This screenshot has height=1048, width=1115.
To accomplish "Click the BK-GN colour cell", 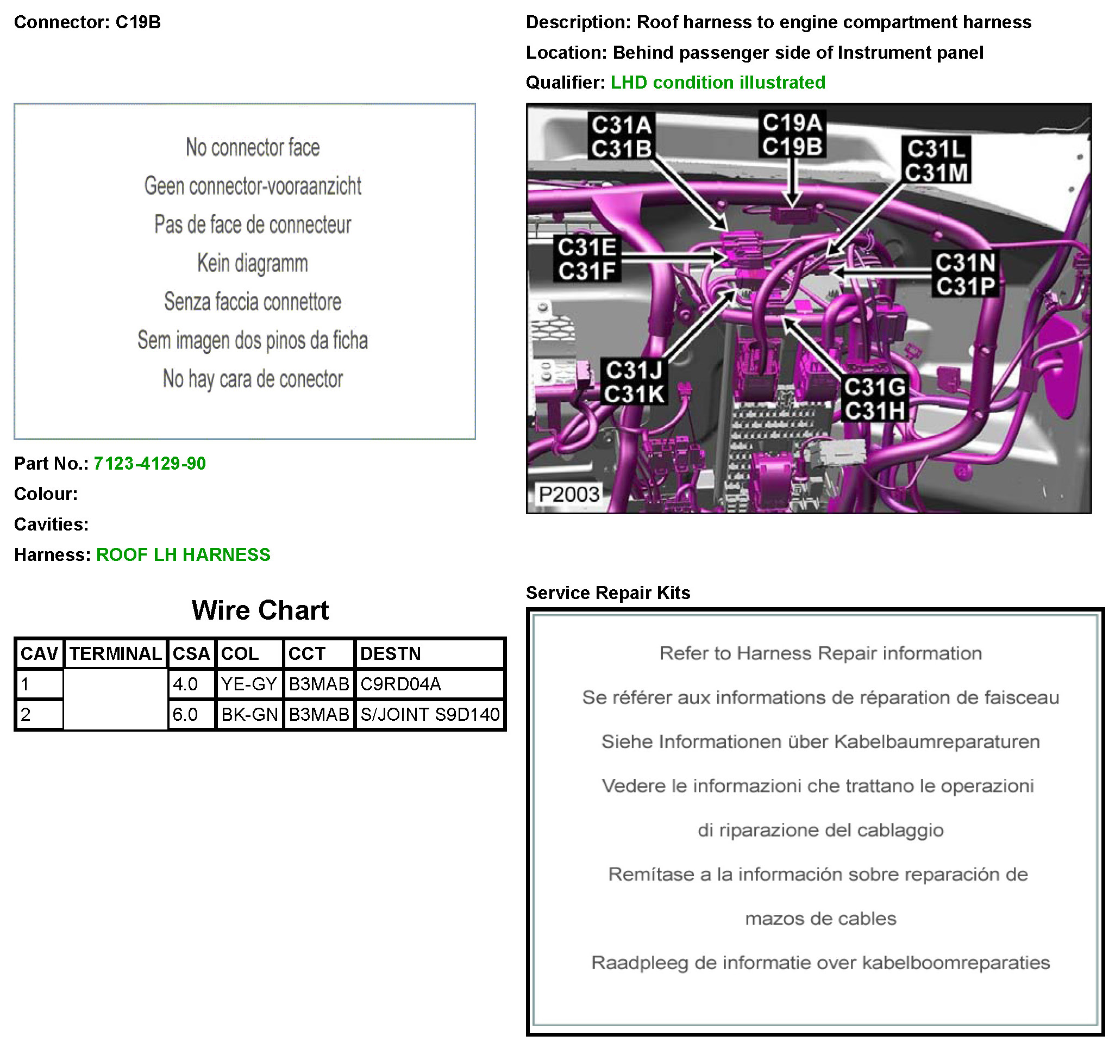I will click(x=249, y=714).
